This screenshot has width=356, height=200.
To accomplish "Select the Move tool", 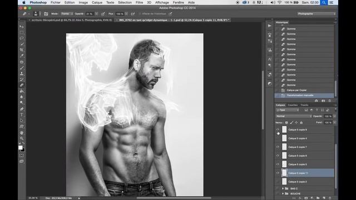I will [22, 27].
